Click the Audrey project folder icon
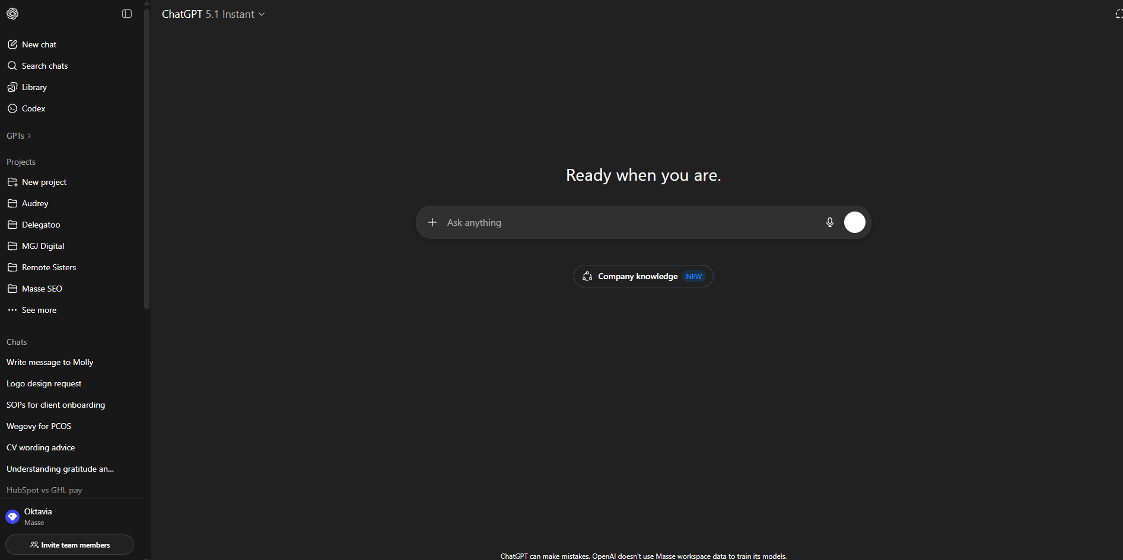Image resolution: width=1123 pixels, height=560 pixels. click(12, 203)
